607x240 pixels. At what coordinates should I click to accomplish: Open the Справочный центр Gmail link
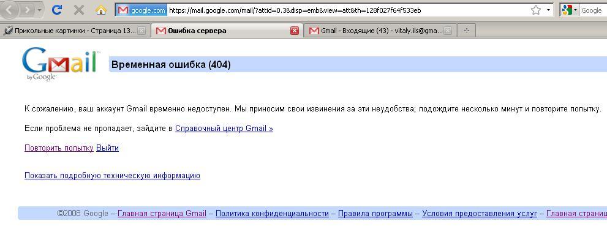tap(224, 129)
